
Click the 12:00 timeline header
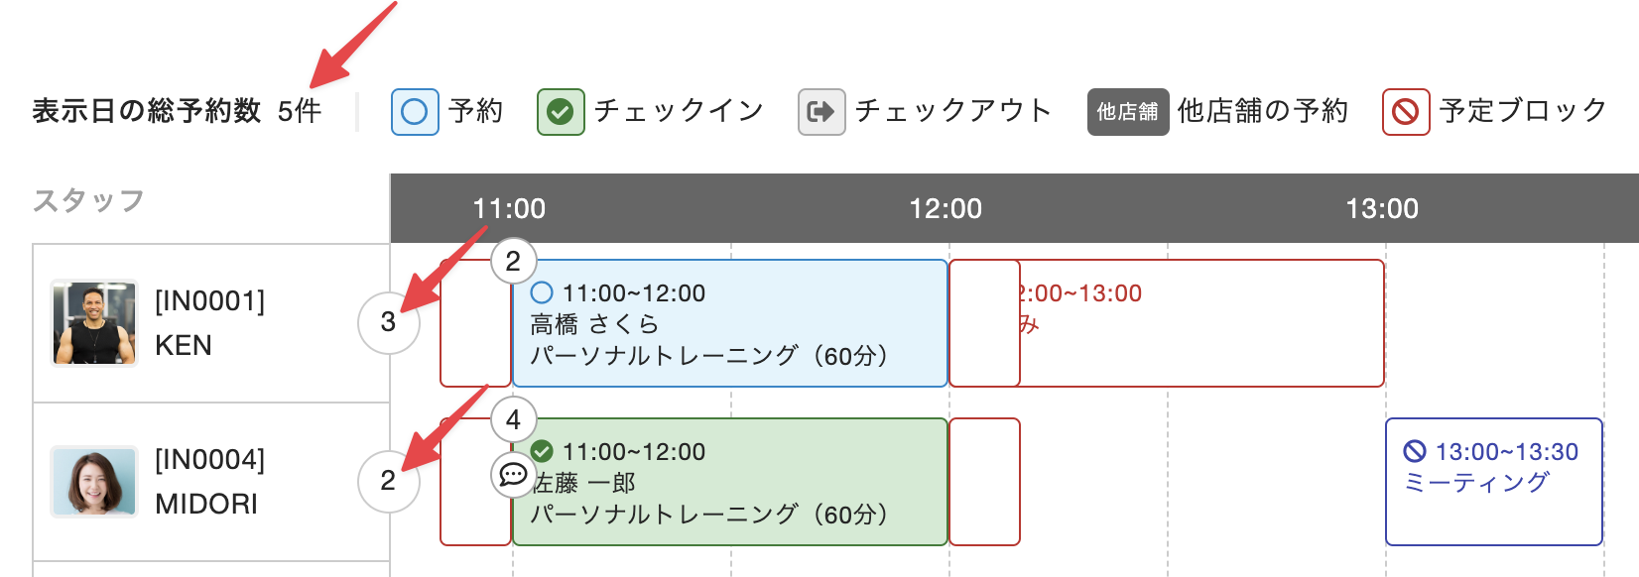tap(946, 208)
